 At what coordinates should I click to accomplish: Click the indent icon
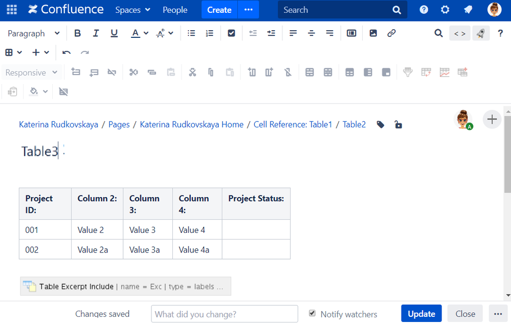(x=271, y=33)
